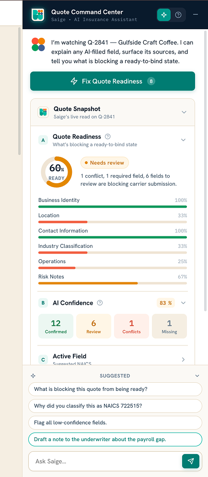The width and height of the screenshot is (208, 477).
Task: Click the sparkle icon next to Suggested
Action: (33, 376)
